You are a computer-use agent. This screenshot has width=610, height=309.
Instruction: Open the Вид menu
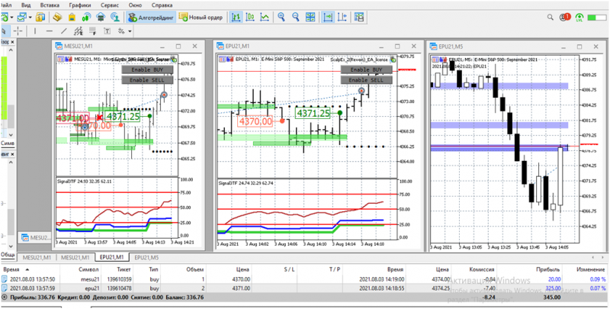click(26, 5)
